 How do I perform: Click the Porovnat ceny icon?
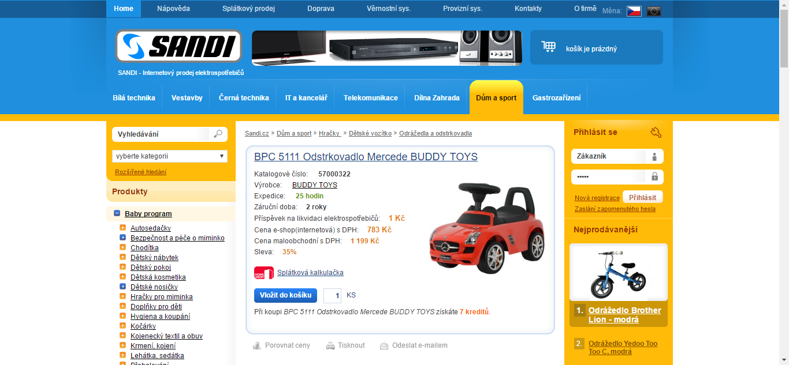(x=257, y=345)
